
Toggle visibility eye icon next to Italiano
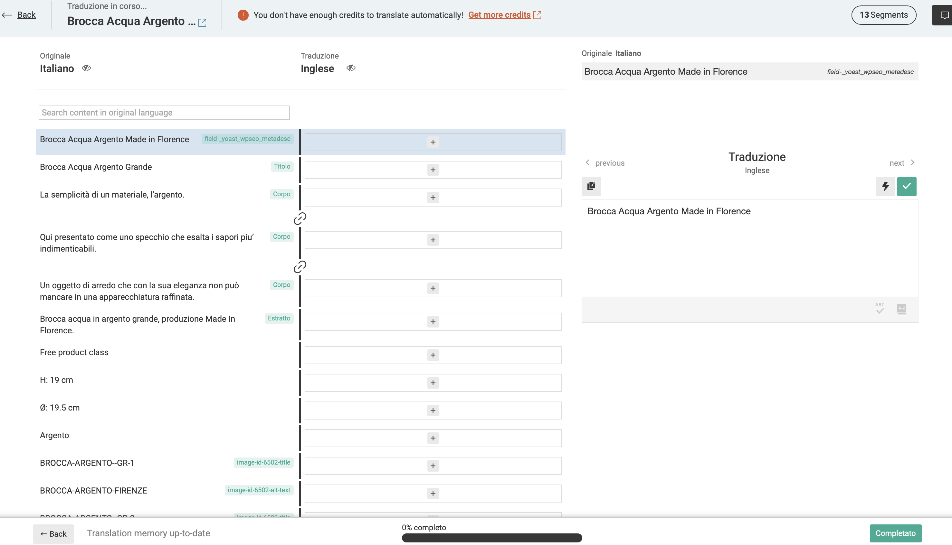coord(87,68)
